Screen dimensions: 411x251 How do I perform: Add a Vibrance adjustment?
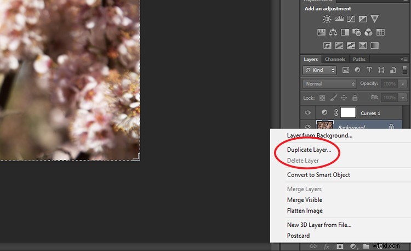(x=375, y=19)
